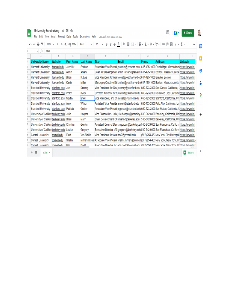
Task: Open Google account avatar
Action: [x=199, y=33]
